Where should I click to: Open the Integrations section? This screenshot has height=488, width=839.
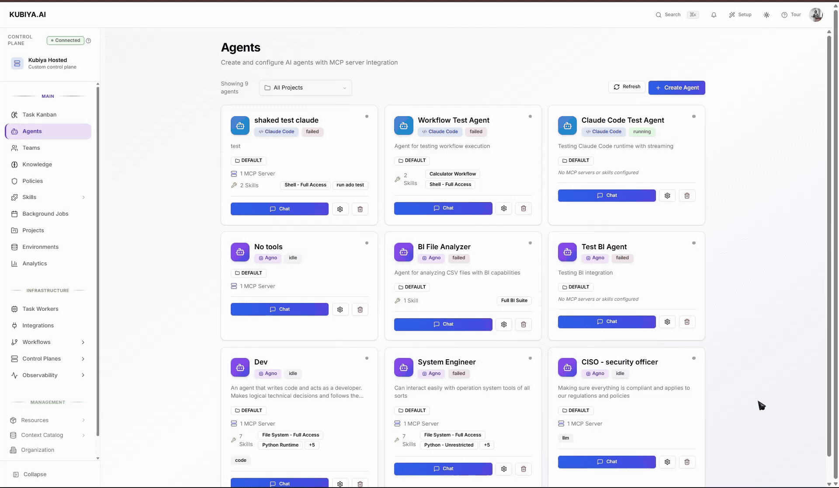pyautogui.click(x=38, y=325)
